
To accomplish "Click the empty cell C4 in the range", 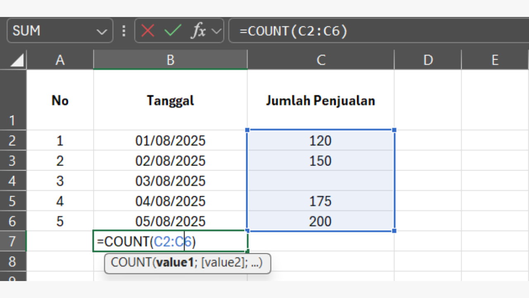I will point(321,181).
